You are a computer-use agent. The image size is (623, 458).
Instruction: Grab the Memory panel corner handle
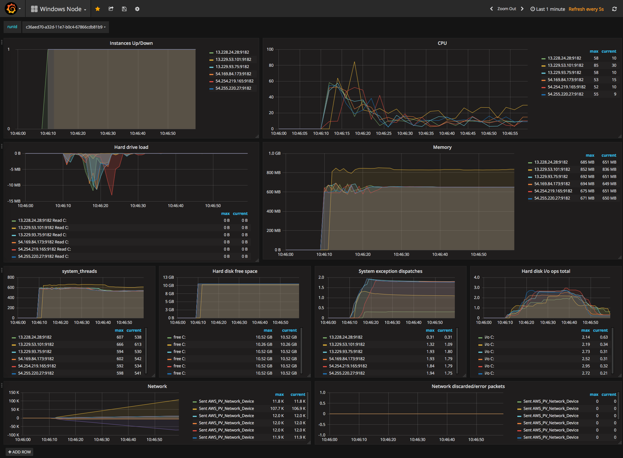click(x=620, y=257)
